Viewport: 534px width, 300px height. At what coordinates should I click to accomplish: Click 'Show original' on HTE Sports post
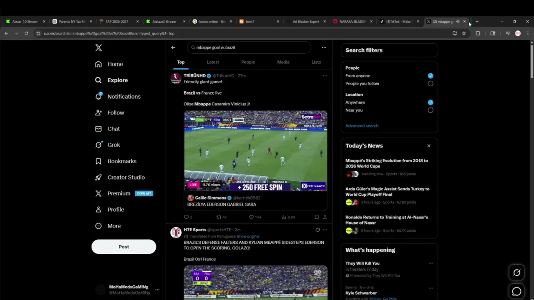click(x=248, y=236)
